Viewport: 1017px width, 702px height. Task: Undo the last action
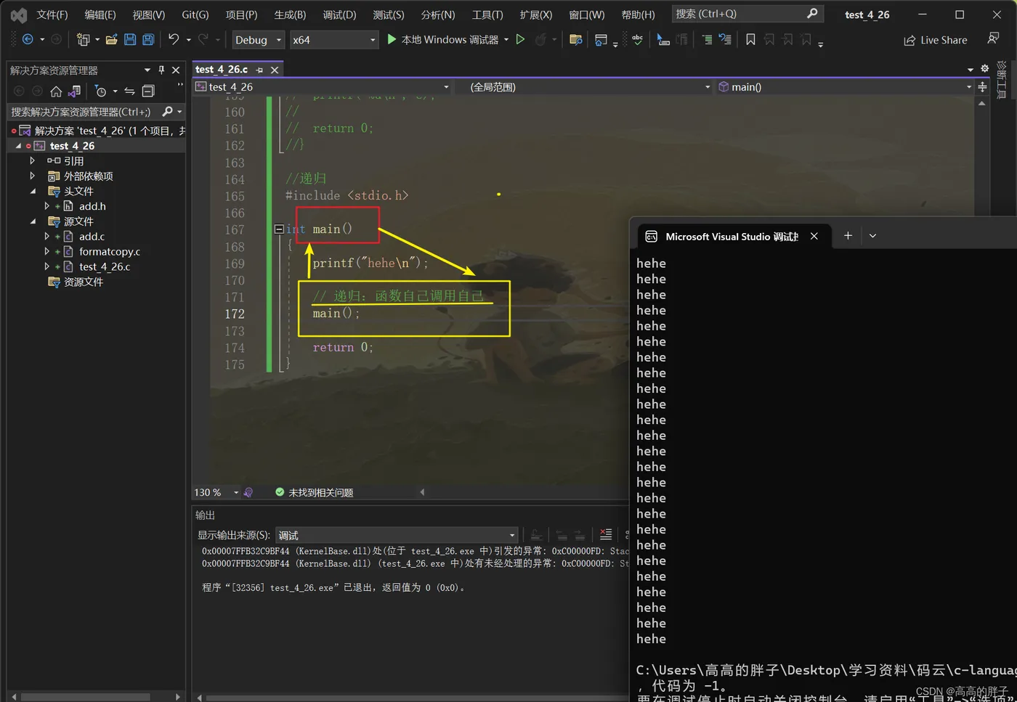coord(174,39)
